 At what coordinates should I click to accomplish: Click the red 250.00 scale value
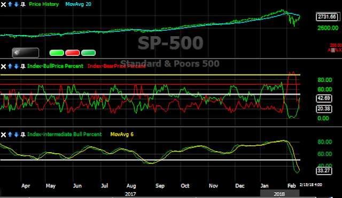336,45
